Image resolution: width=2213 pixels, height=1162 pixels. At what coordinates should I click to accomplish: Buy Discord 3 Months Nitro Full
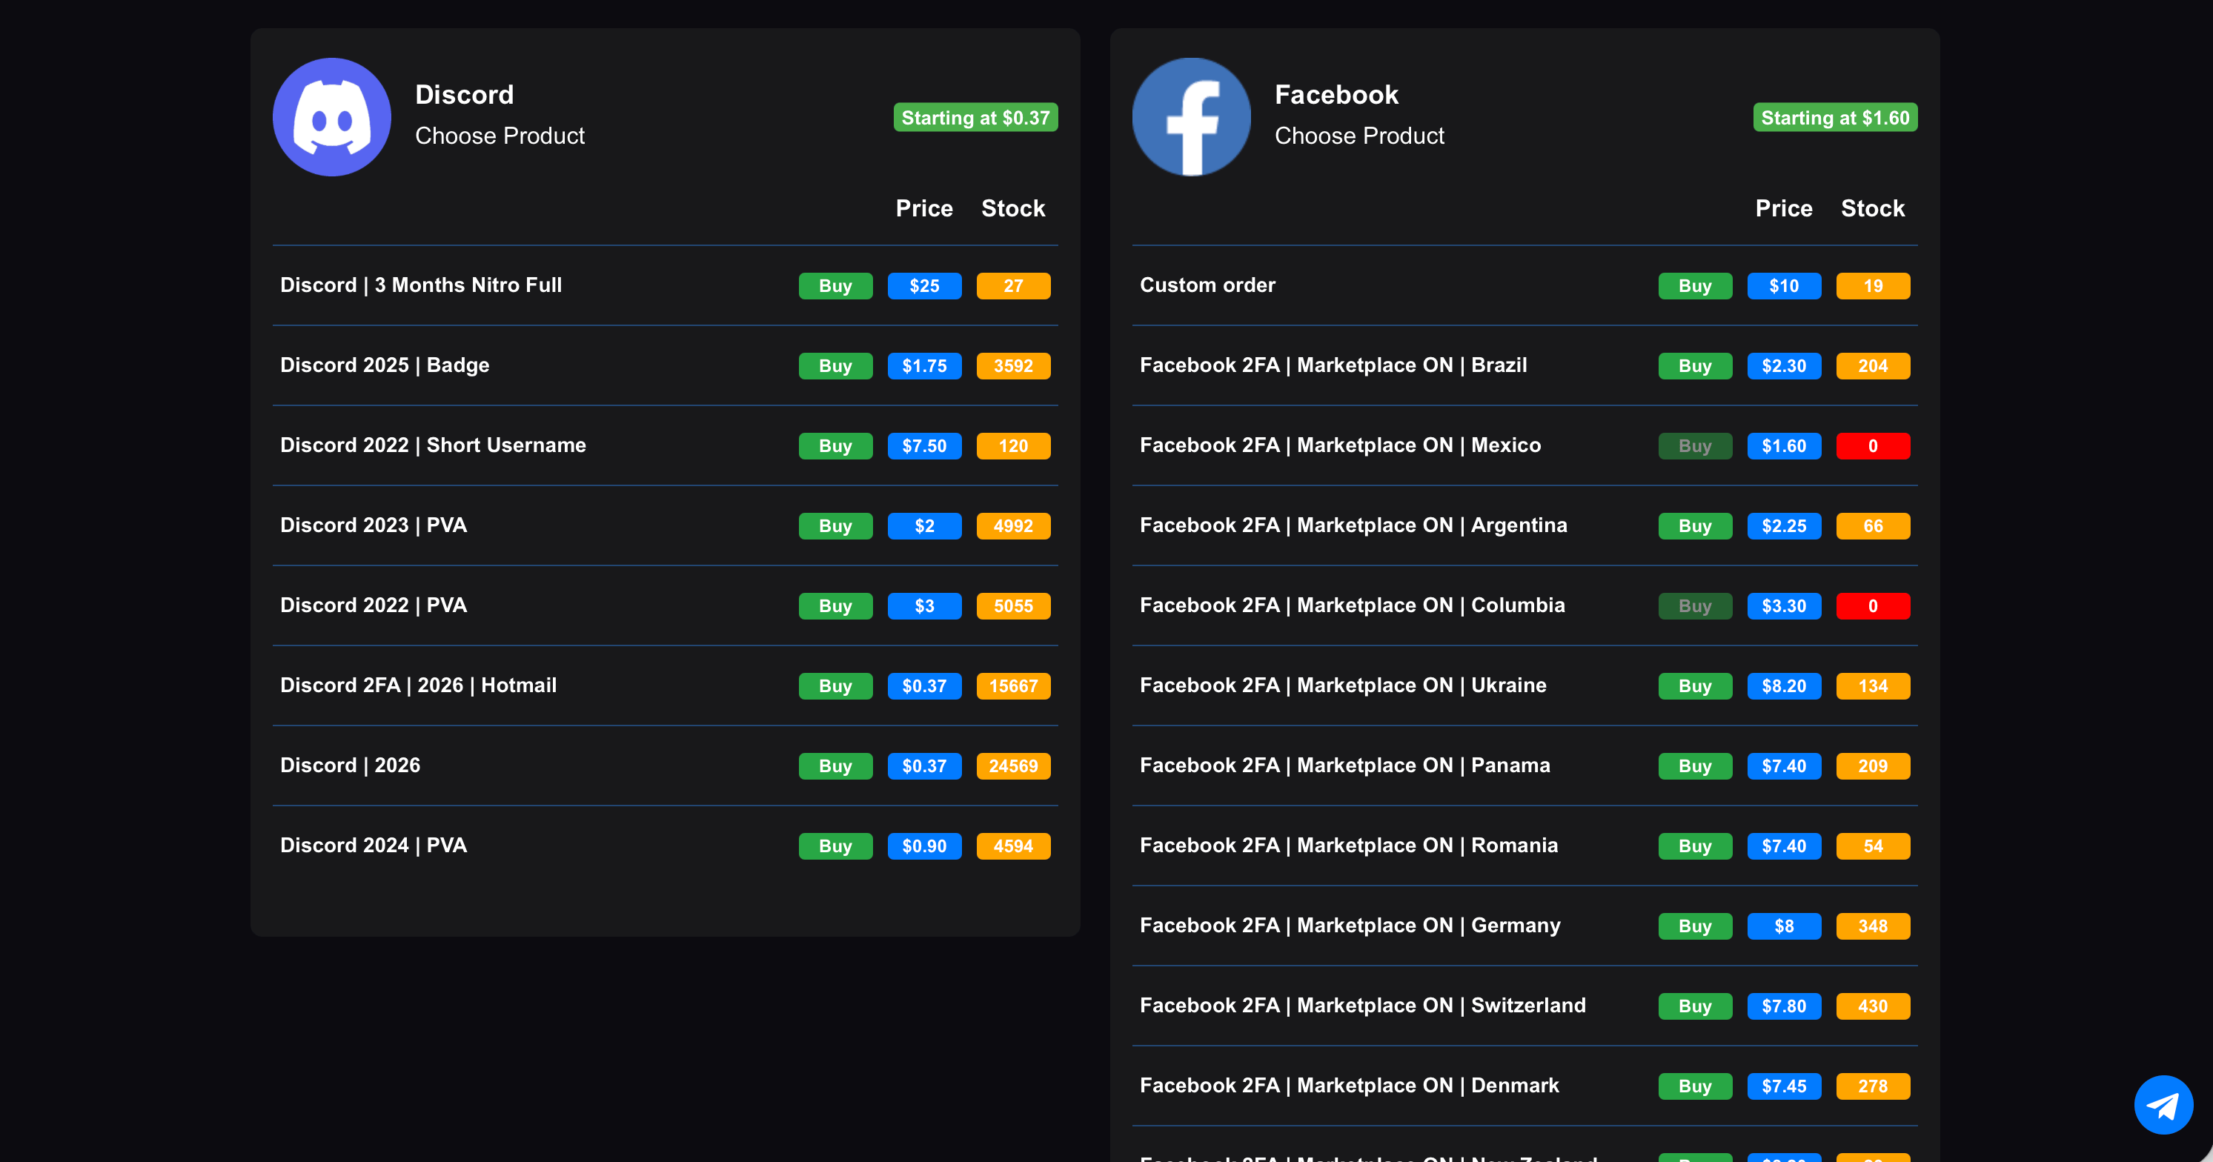[835, 286]
